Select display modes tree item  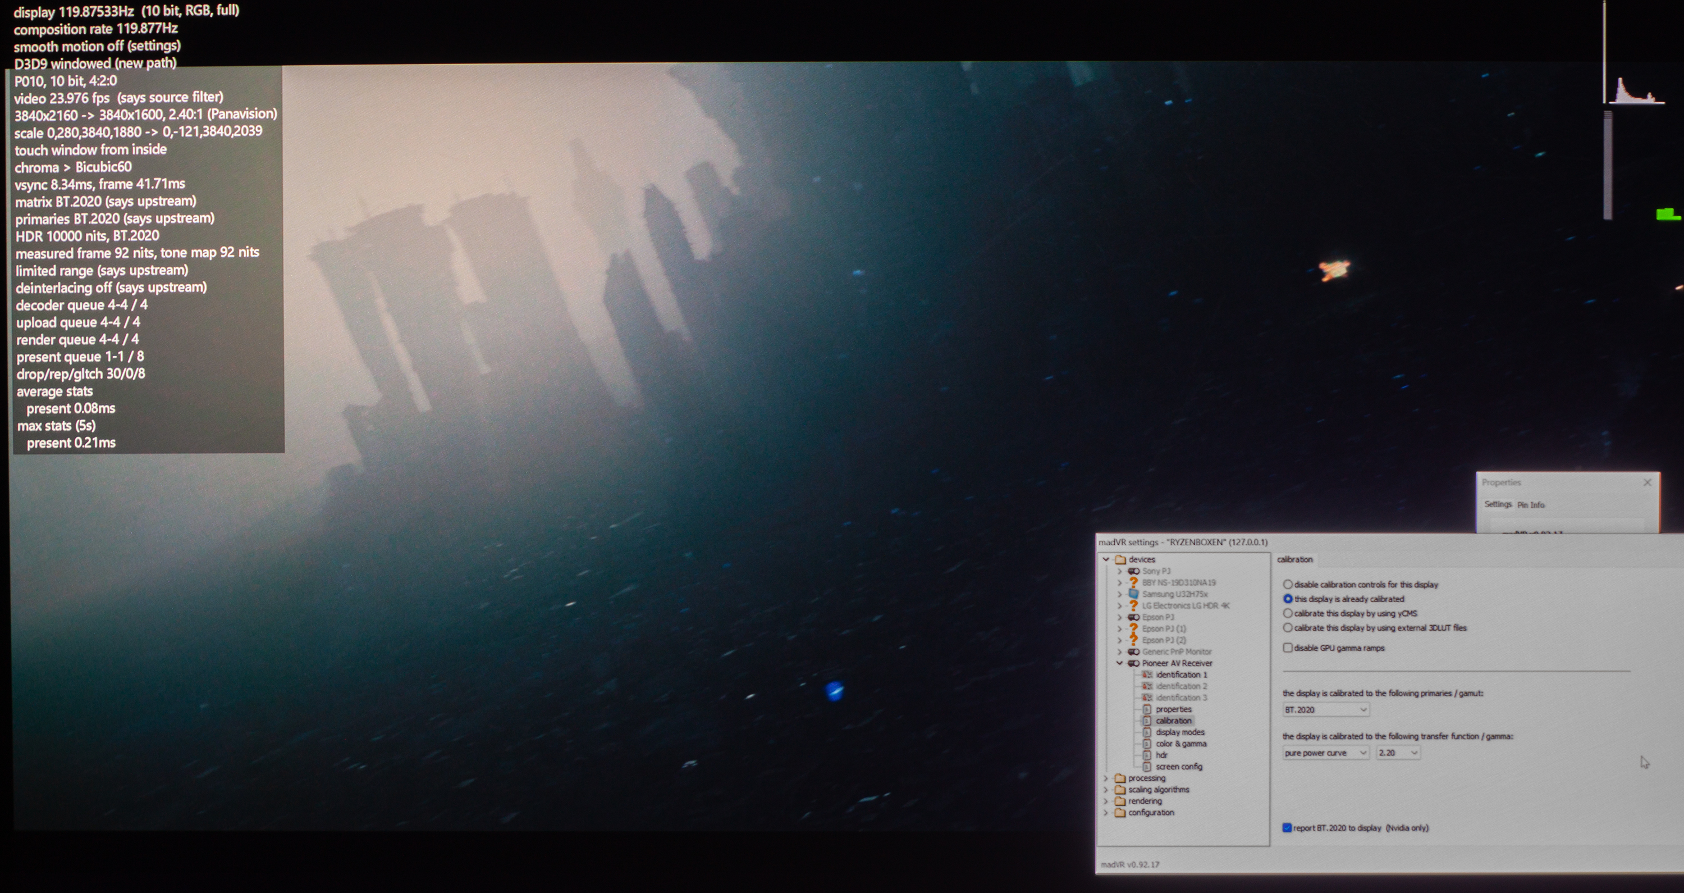(1179, 732)
